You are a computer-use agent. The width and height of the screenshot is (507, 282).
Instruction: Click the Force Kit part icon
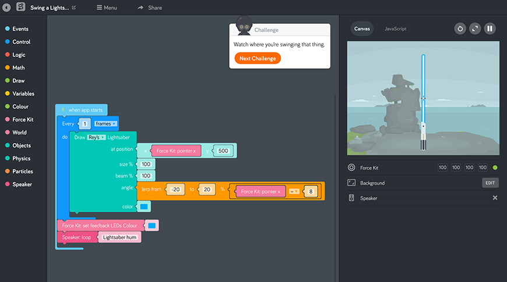[x=351, y=167]
